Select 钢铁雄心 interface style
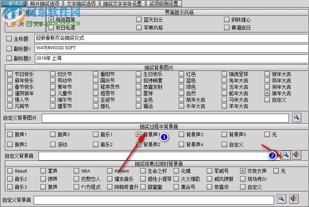The height and width of the screenshot is (207, 309). (226, 20)
